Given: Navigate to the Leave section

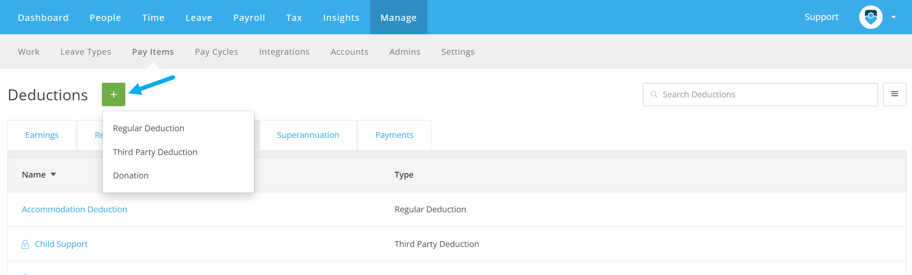Looking at the screenshot, I should click(199, 18).
